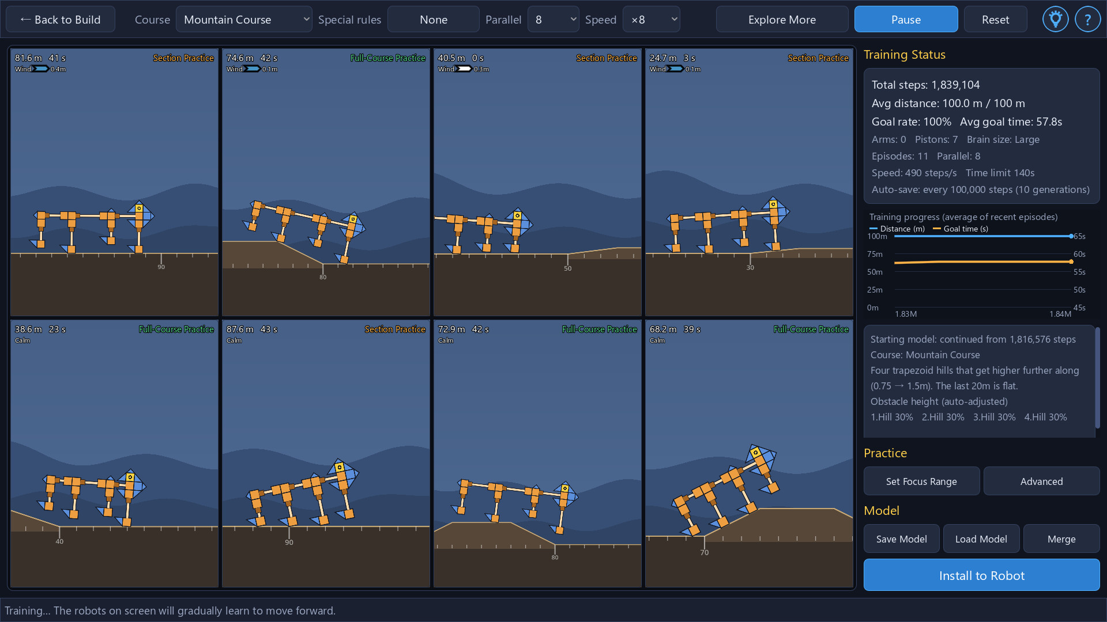This screenshot has width=1107, height=622.
Task: Click the 'Time limit 140s' text
Action: [1000, 173]
